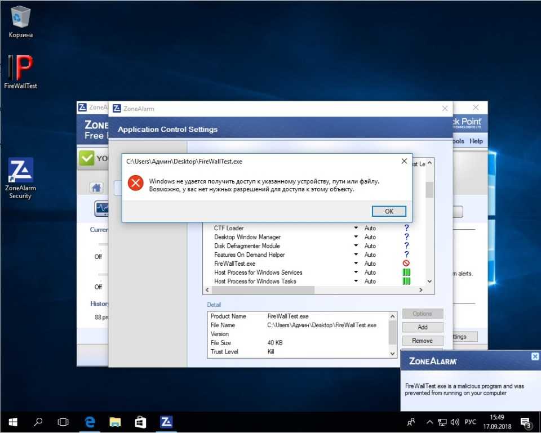
Task: Open Microsoft Edge from the taskbar
Action: 90,422
